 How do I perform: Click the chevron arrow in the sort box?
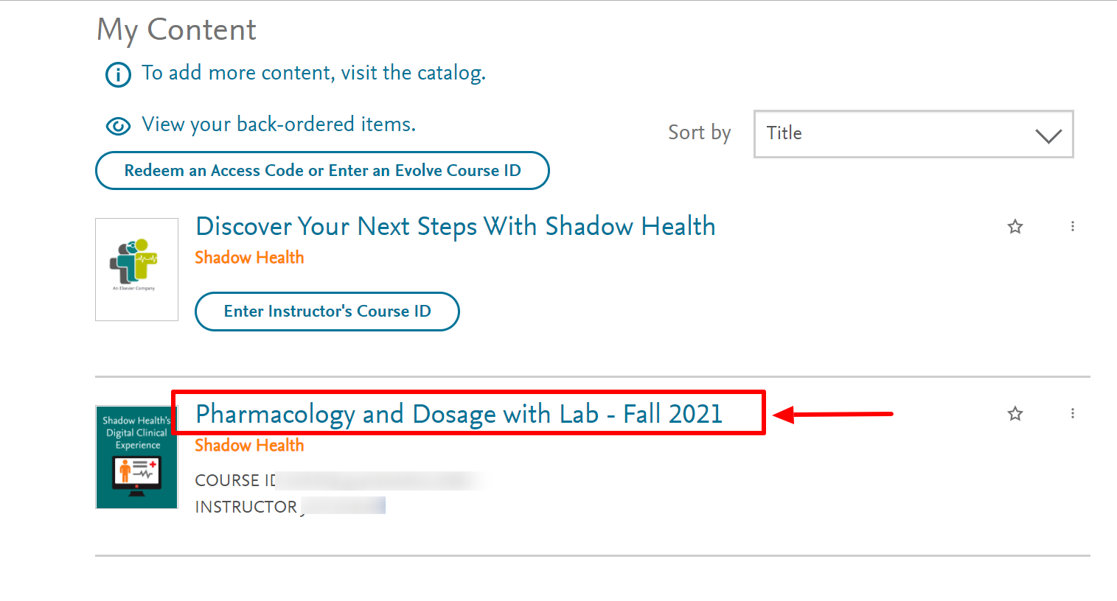click(1048, 136)
